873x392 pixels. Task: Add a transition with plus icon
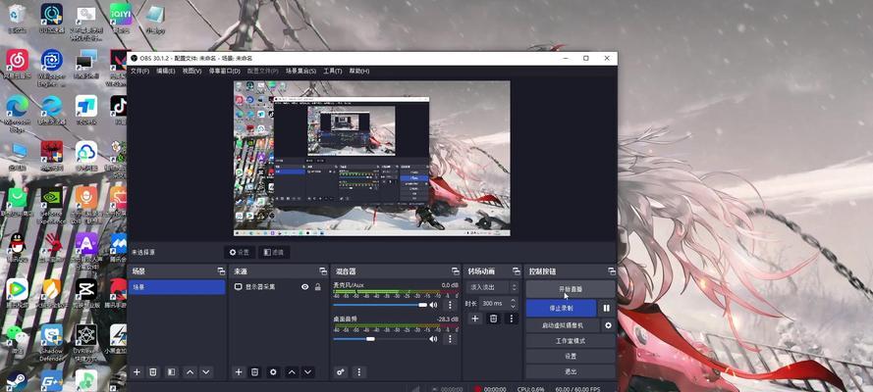pyautogui.click(x=475, y=318)
